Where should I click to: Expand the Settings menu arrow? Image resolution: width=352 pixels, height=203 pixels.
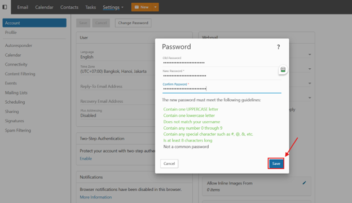[x=122, y=7]
